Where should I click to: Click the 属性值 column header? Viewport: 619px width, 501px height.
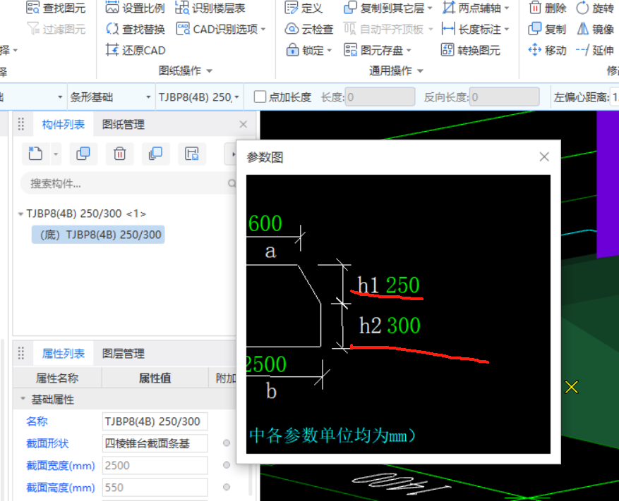coord(155,378)
